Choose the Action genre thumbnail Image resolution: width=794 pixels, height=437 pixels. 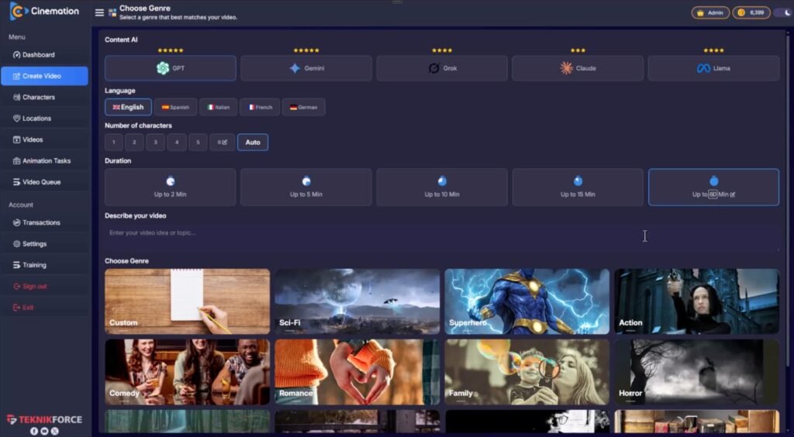click(x=697, y=301)
